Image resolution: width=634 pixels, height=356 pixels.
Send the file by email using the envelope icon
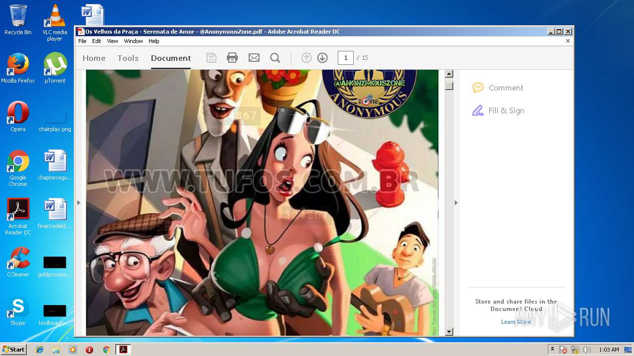(x=254, y=58)
